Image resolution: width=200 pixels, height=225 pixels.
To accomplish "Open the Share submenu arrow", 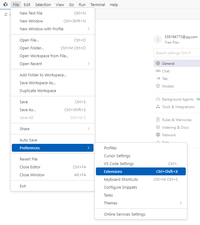I will 88,129.
